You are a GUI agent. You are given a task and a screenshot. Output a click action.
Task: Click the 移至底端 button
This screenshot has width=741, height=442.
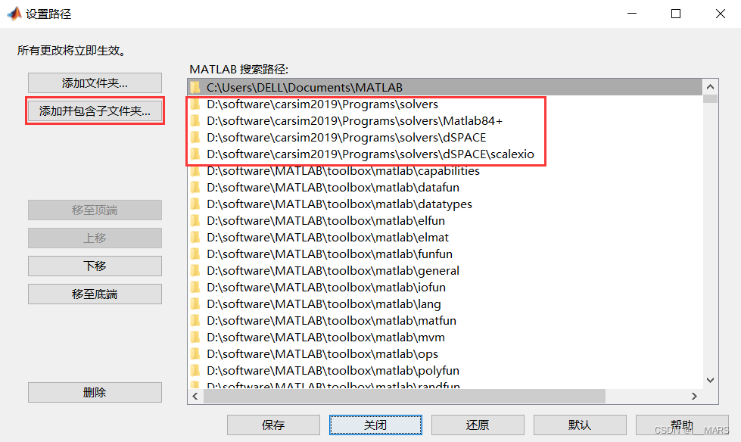coord(95,294)
